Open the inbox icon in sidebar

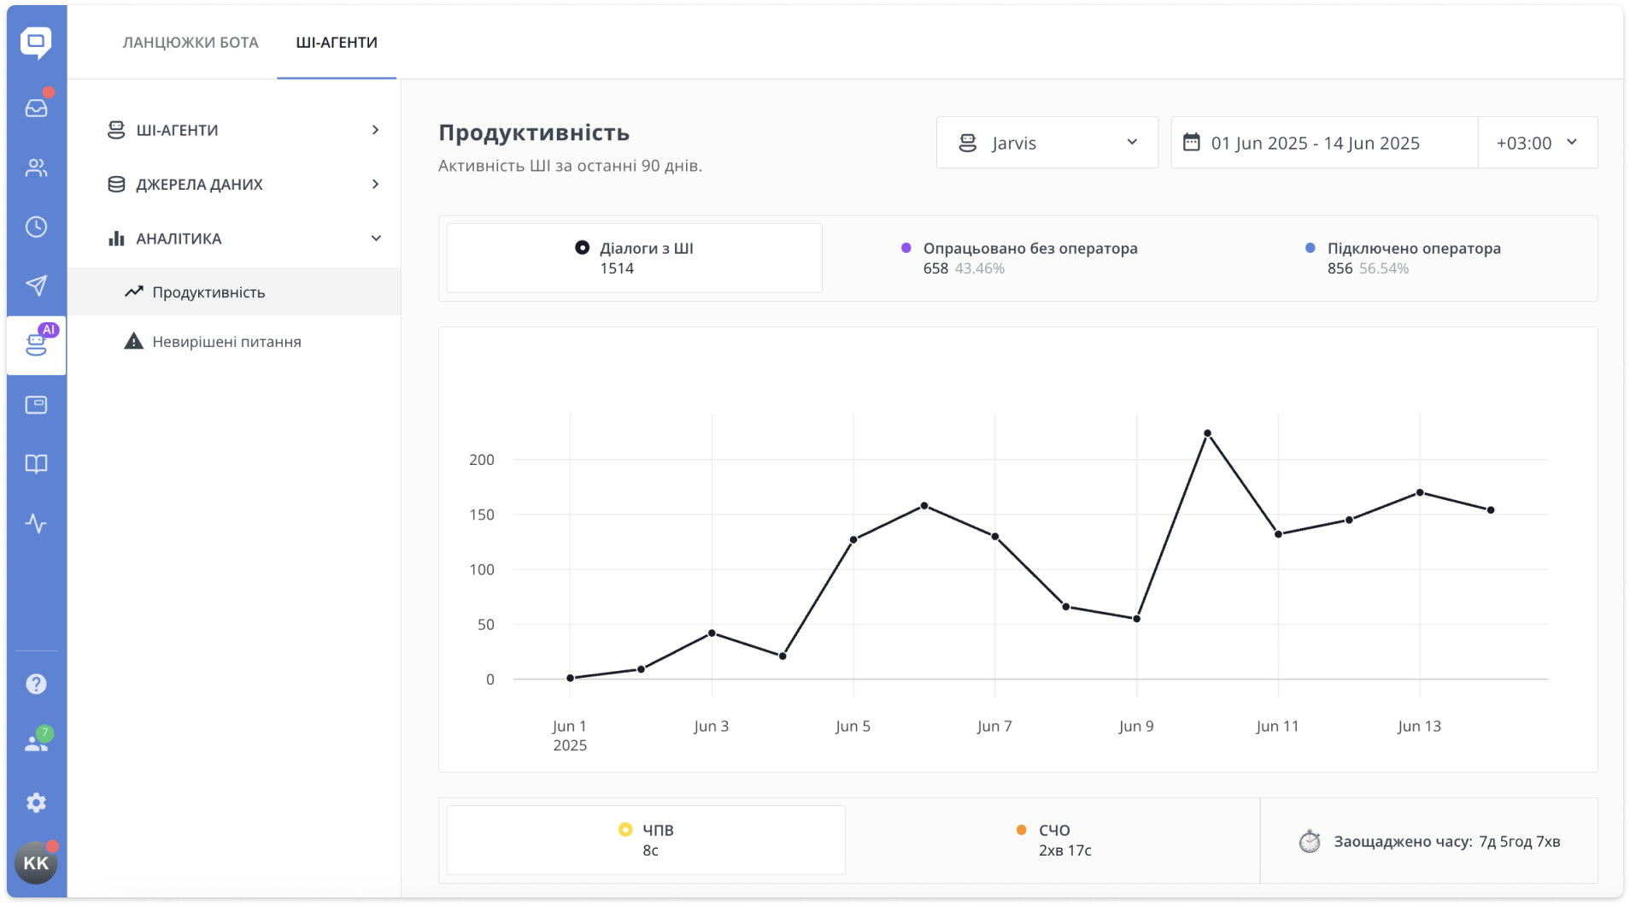tap(36, 108)
